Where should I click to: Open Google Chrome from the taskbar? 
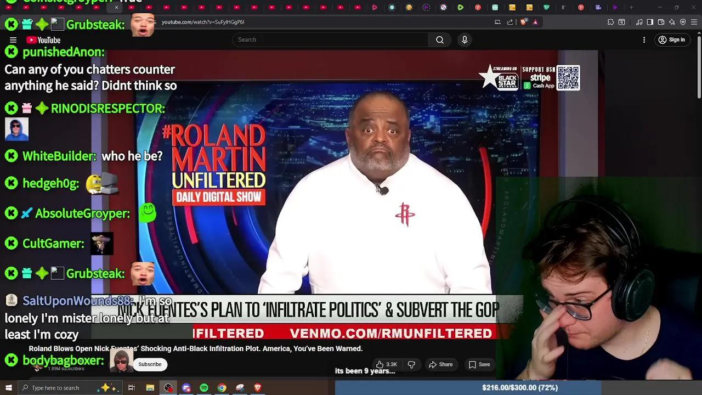(222, 388)
